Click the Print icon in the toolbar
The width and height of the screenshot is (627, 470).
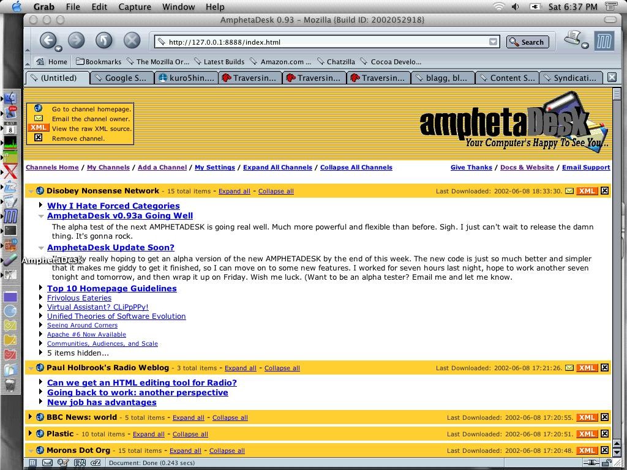[573, 39]
